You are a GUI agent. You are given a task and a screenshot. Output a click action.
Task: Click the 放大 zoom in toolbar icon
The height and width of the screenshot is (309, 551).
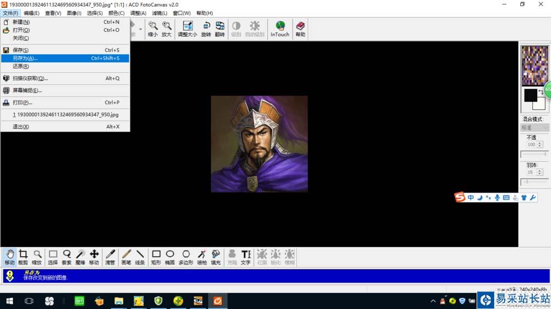pyautogui.click(x=166, y=29)
